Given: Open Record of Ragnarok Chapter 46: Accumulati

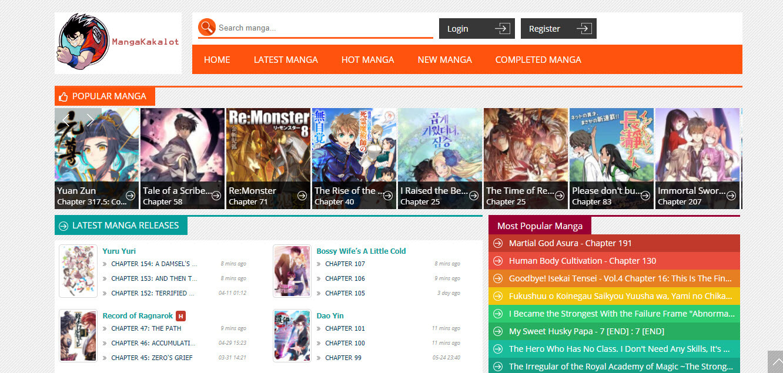Looking at the screenshot, I should (153, 343).
